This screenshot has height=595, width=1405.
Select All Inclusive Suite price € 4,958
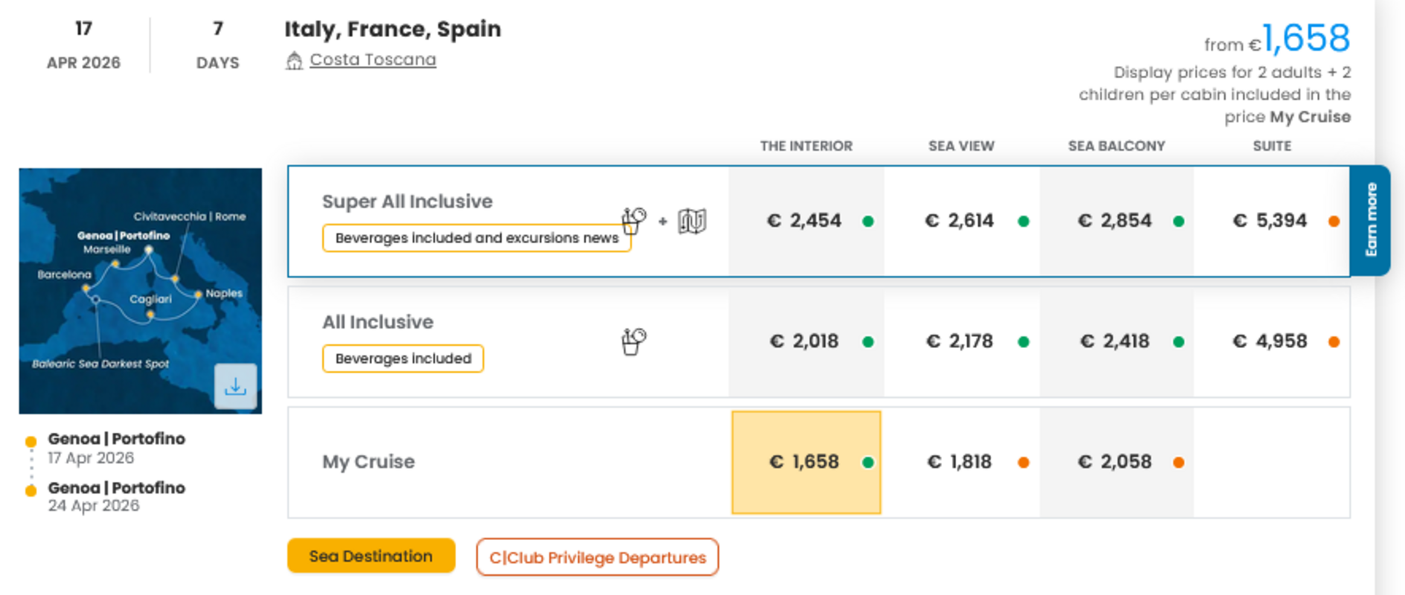(1270, 341)
